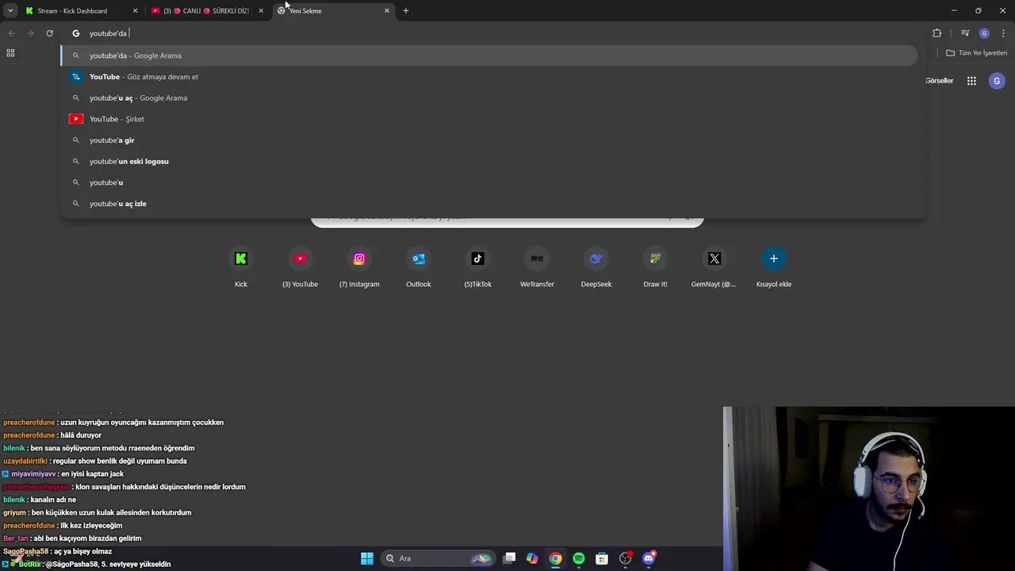Screen dimensions: 1015x571
Task: Switch to Stream - Kick Dashboard tab
Action: [x=81, y=11]
